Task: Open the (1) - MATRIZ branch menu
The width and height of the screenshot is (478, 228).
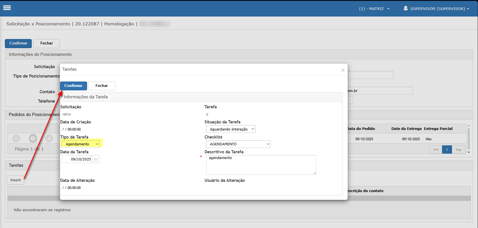Action: coord(374,9)
